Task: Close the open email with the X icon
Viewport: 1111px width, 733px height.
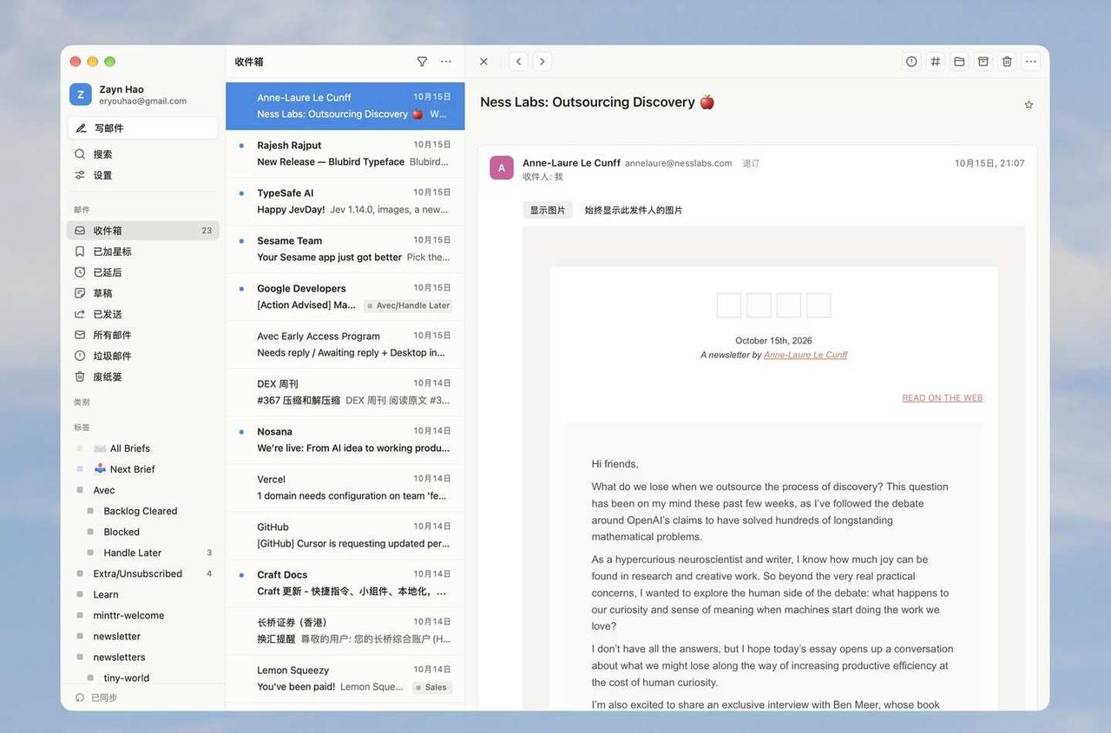Action: pos(483,62)
